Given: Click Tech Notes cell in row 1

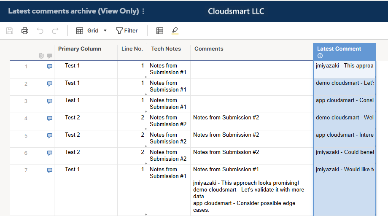Looking at the screenshot, I should 169,70.
